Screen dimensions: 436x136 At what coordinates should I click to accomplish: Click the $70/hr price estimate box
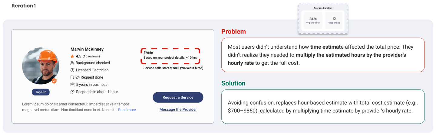tap(170, 56)
